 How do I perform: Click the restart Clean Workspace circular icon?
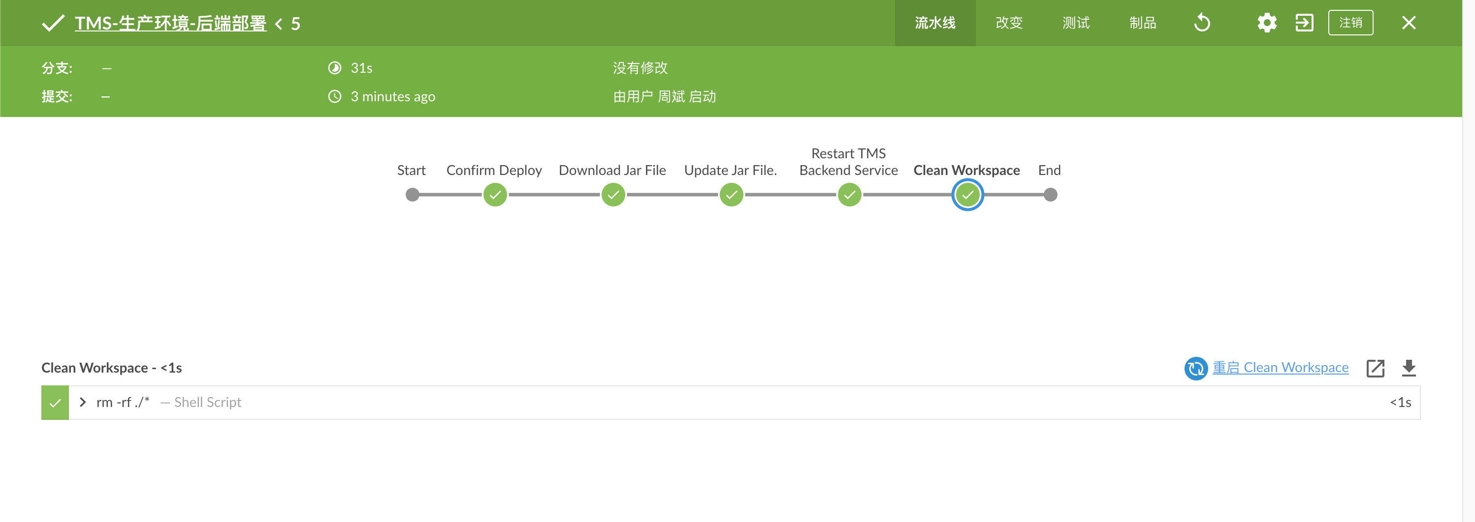click(1195, 368)
